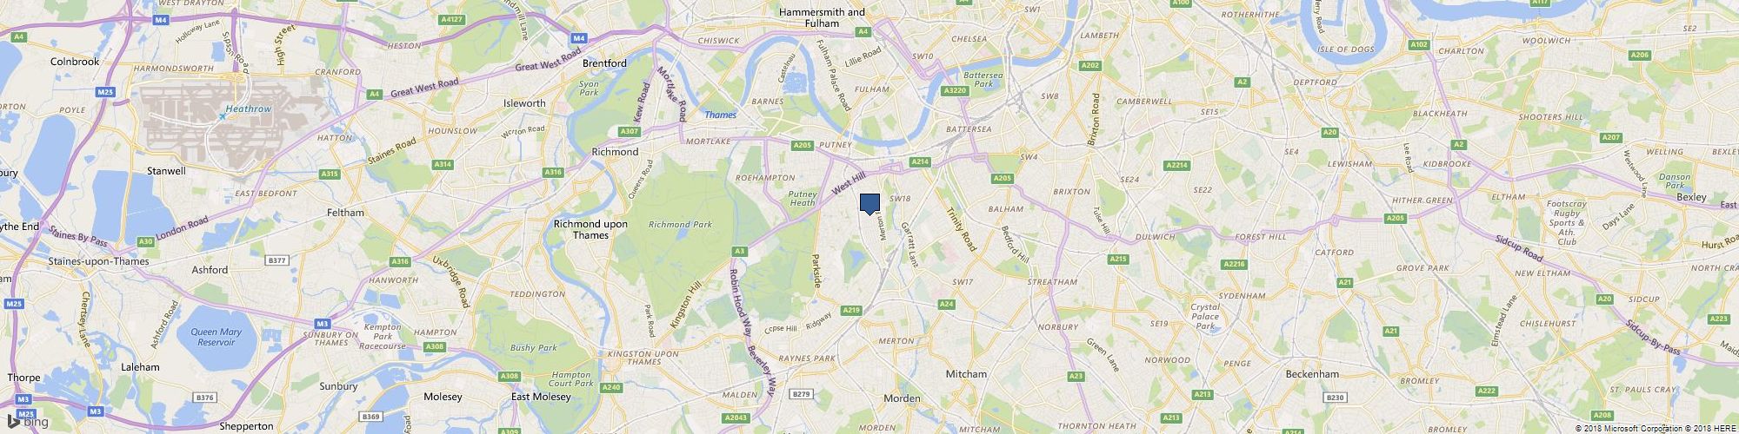Select the Crystal Palace Park label

click(x=1206, y=317)
